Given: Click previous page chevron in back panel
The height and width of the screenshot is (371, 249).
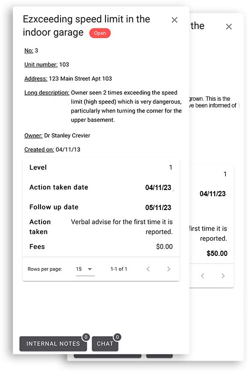Looking at the screenshot, I should click(x=202, y=276).
